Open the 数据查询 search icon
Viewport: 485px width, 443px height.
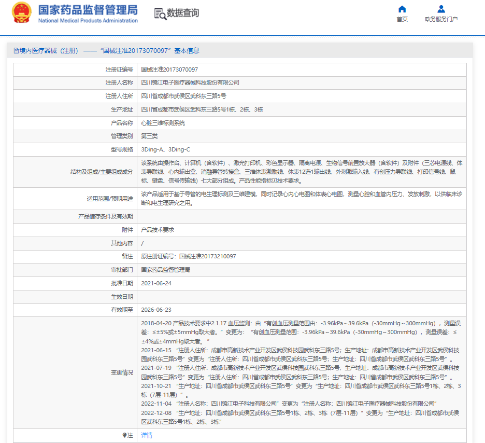(160, 13)
